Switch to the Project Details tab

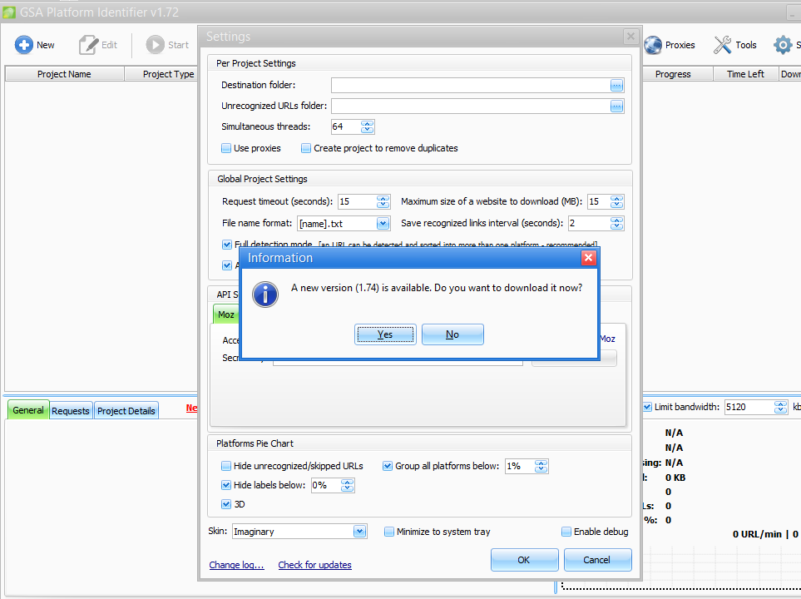(126, 410)
